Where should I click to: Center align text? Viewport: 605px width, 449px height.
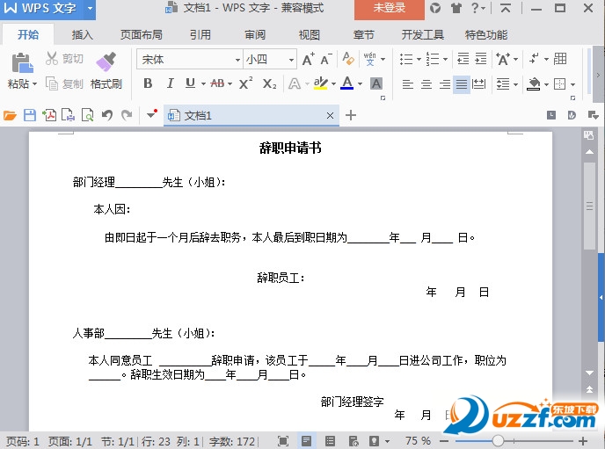coord(426,83)
